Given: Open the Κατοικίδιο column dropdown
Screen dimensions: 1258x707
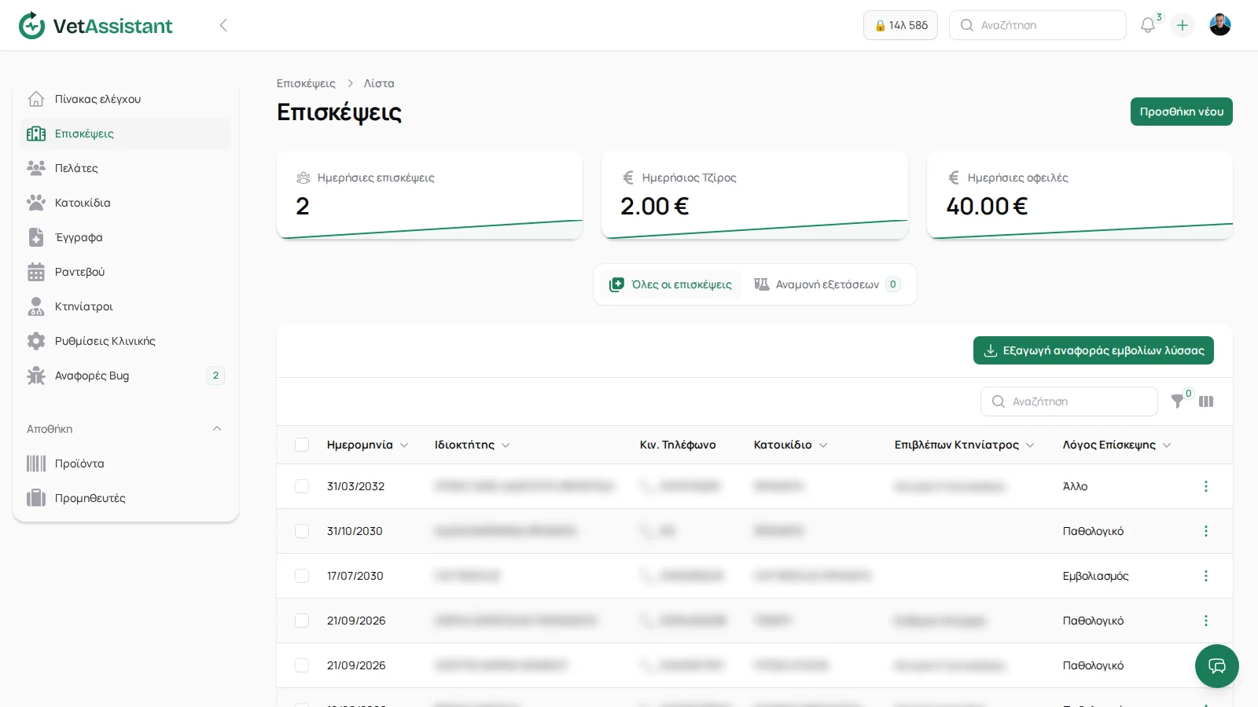Looking at the screenshot, I should [x=823, y=445].
